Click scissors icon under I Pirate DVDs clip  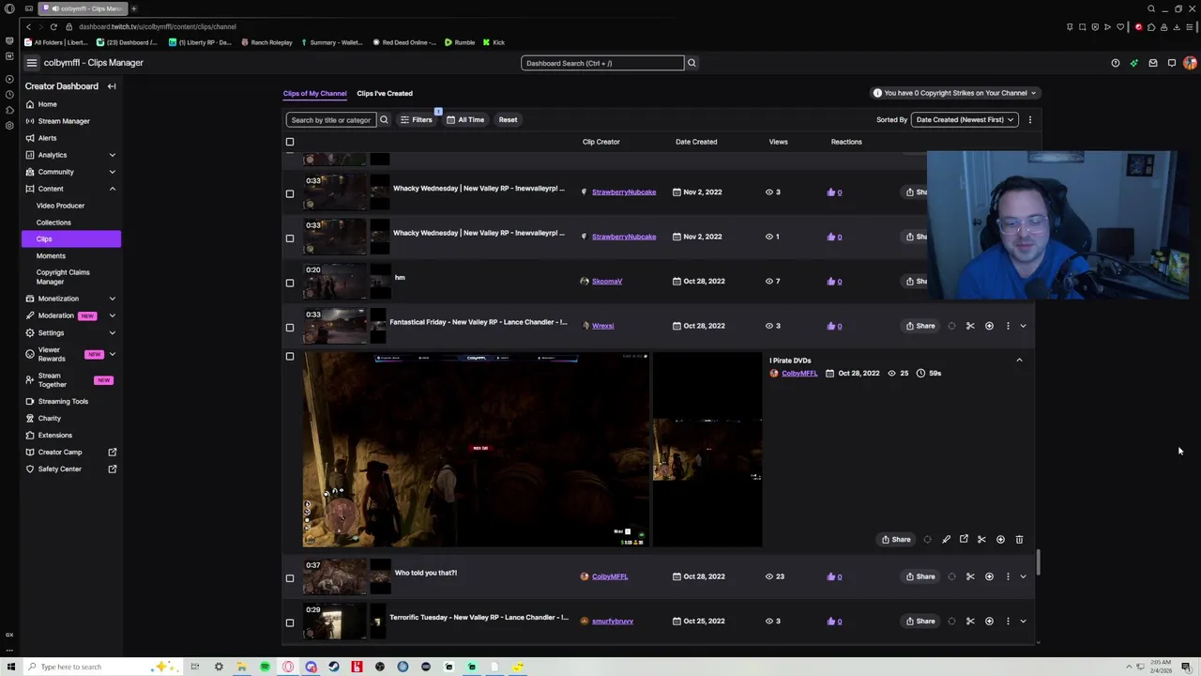coord(981,540)
